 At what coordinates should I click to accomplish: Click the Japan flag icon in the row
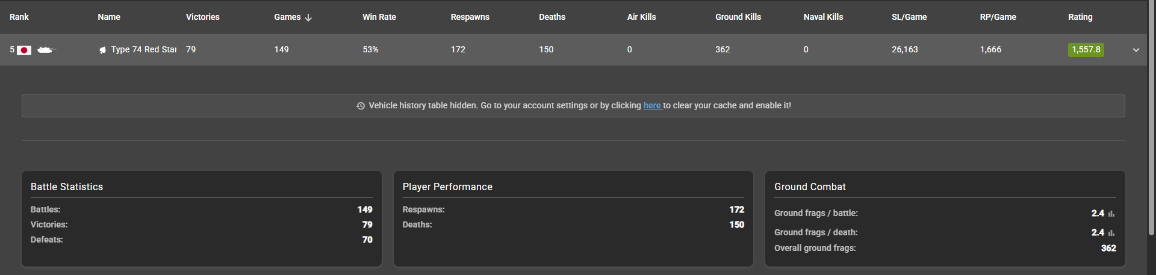[24, 50]
